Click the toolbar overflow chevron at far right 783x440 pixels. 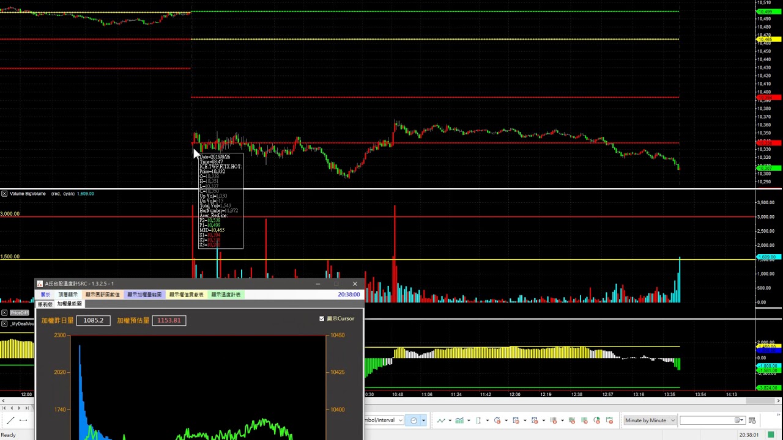pyautogui.click(x=779, y=414)
